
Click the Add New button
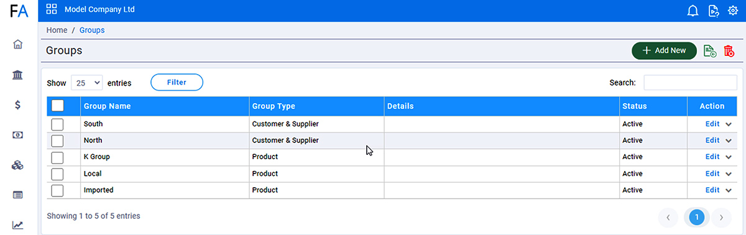click(665, 51)
